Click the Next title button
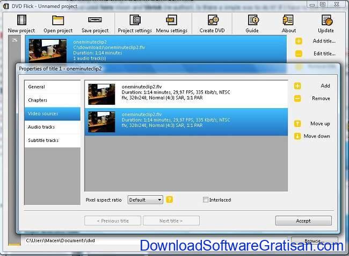The image size is (349, 256). coord(171,221)
